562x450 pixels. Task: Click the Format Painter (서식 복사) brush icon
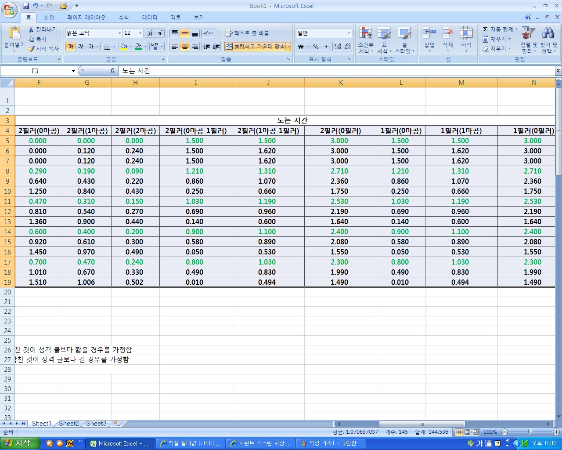pos(32,49)
